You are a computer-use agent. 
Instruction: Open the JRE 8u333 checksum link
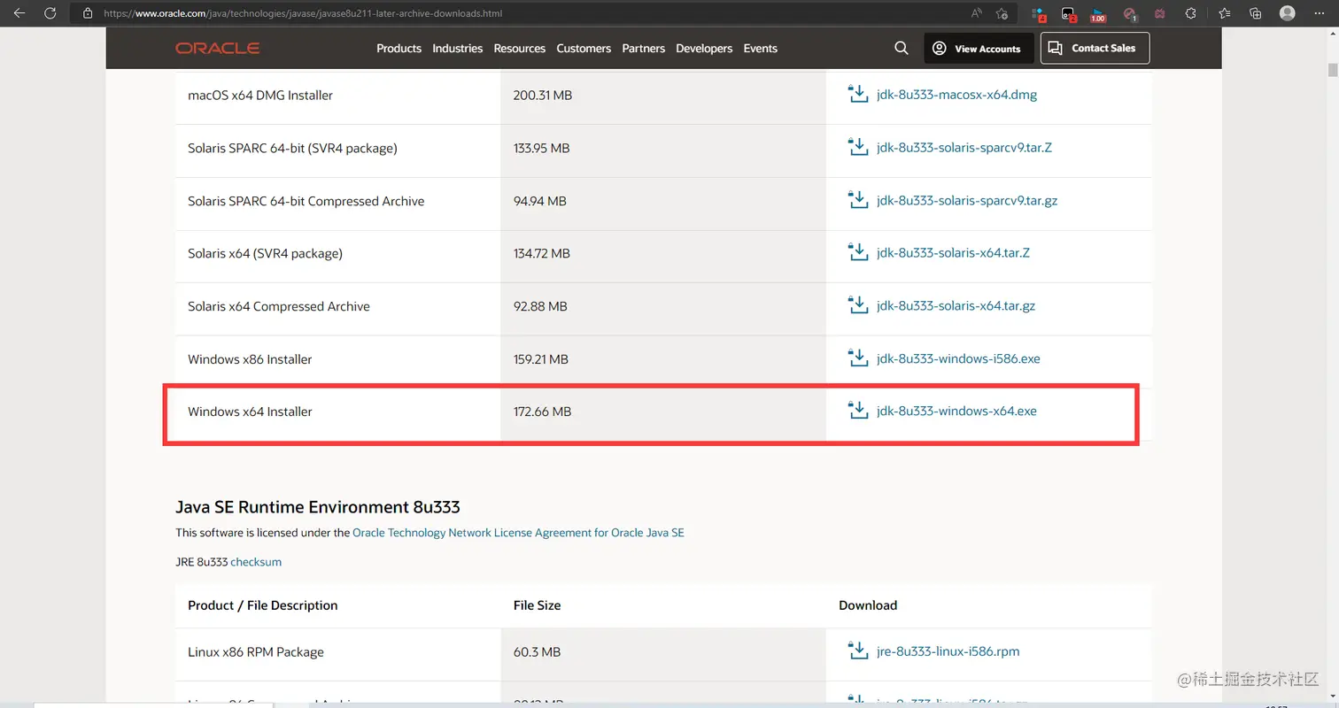click(256, 562)
